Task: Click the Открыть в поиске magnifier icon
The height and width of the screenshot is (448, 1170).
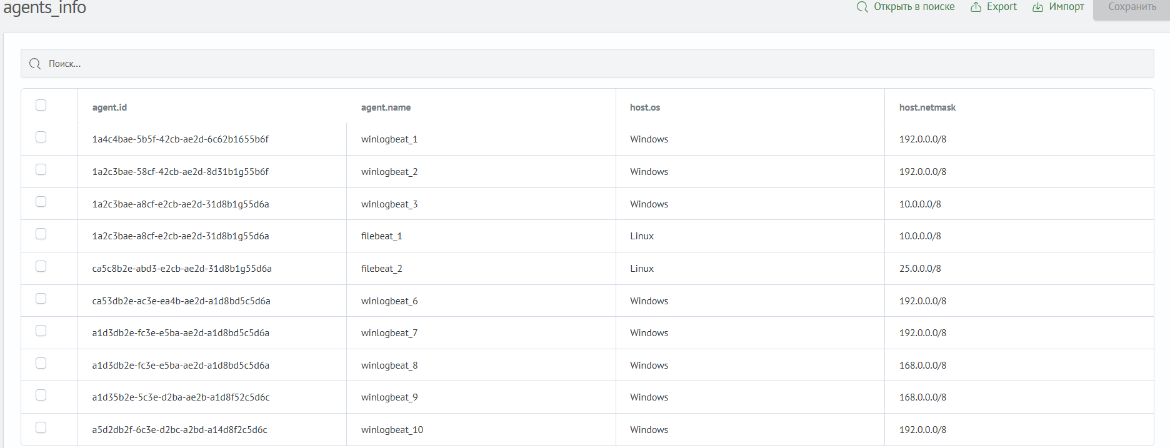Action: (862, 7)
